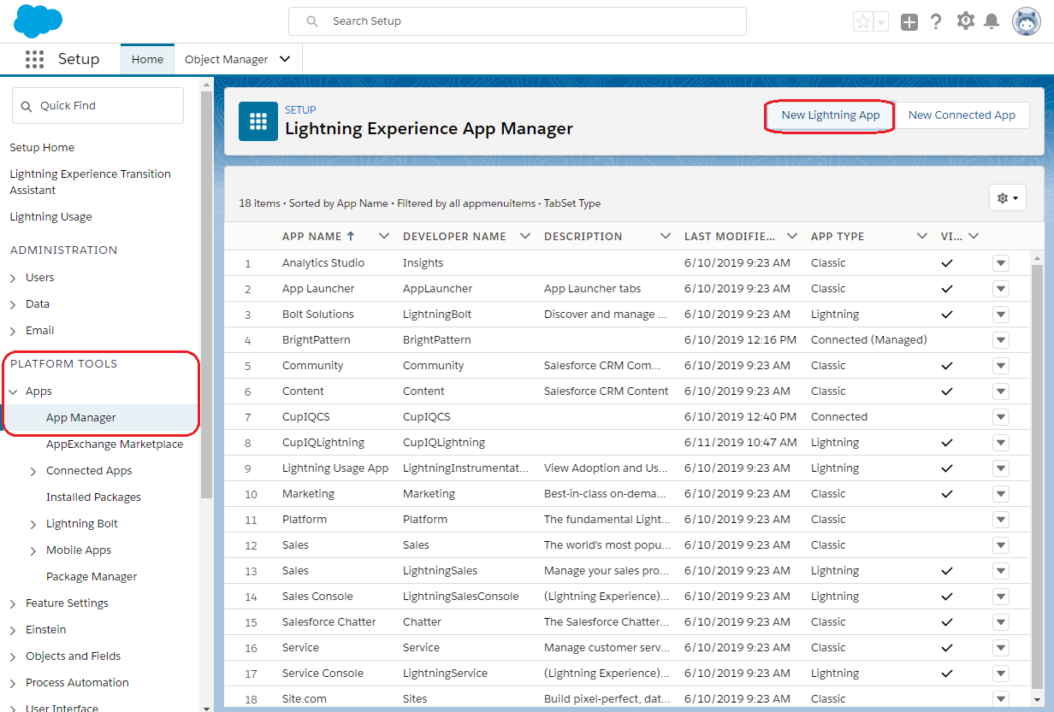
Task: Click the Salesforce cloud logo
Action: 38,21
